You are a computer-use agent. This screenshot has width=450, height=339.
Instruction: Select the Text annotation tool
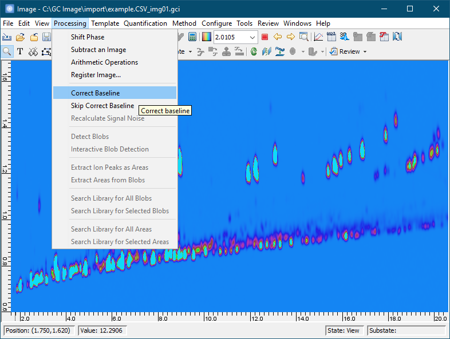pos(20,51)
